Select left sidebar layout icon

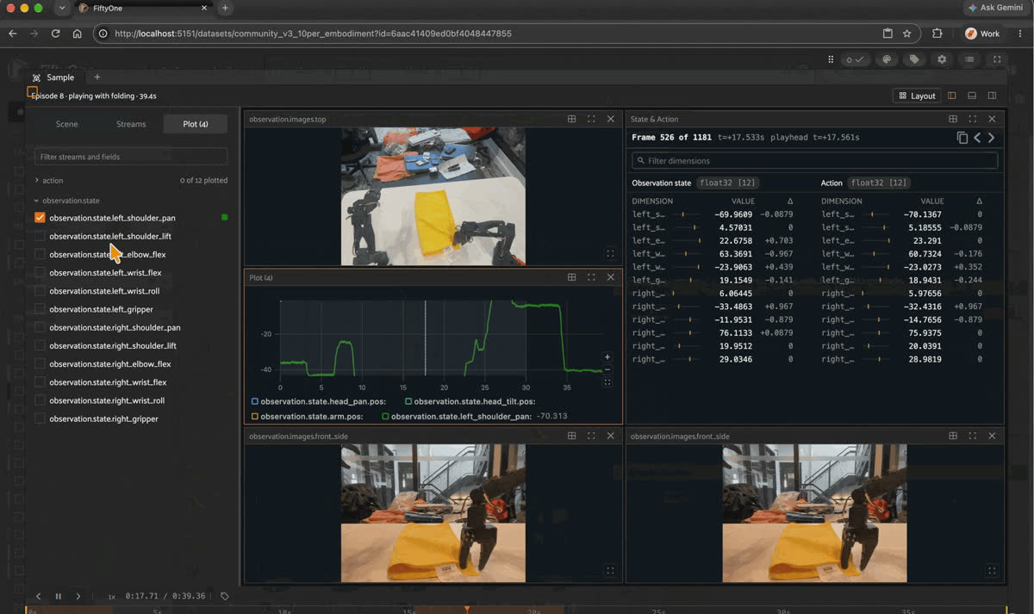tap(952, 96)
